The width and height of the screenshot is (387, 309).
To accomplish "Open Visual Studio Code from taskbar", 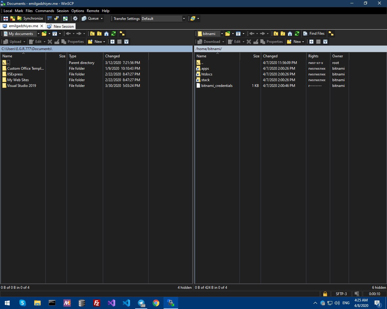I will click(x=126, y=303).
